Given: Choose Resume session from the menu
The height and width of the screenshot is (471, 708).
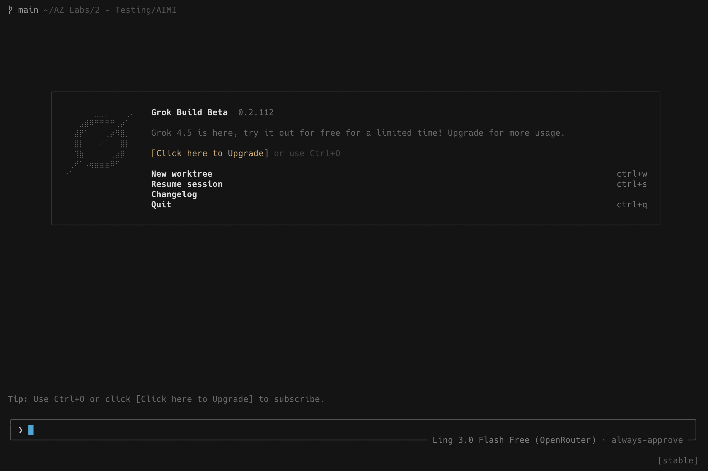Looking at the screenshot, I should coord(187,184).
